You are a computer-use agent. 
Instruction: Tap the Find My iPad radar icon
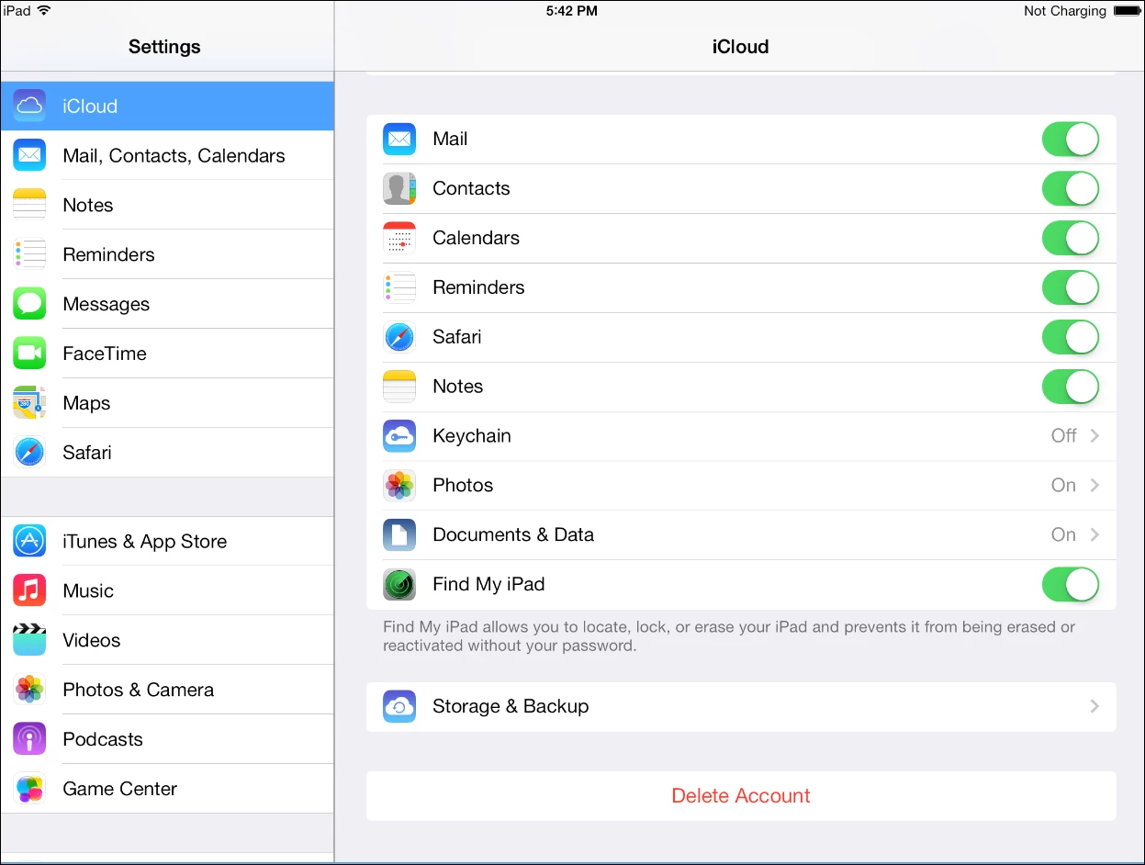click(399, 585)
